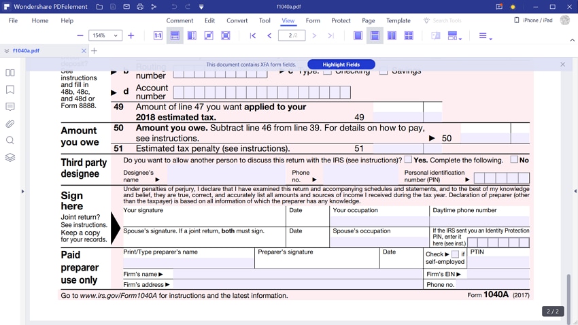The width and height of the screenshot is (578, 325).
Task: Expand right panel arrow
Action: (x=575, y=191)
